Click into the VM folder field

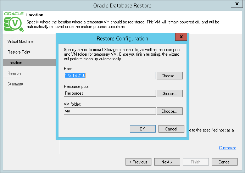[110, 111]
